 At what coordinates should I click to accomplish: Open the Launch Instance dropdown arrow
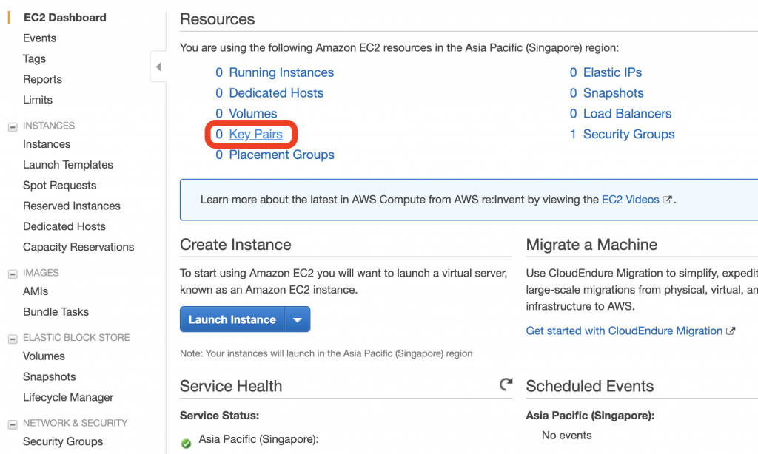[297, 320]
